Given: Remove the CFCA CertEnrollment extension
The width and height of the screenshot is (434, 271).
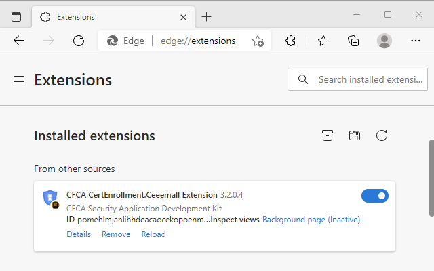Looking at the screenshot, I should [116, 234].
